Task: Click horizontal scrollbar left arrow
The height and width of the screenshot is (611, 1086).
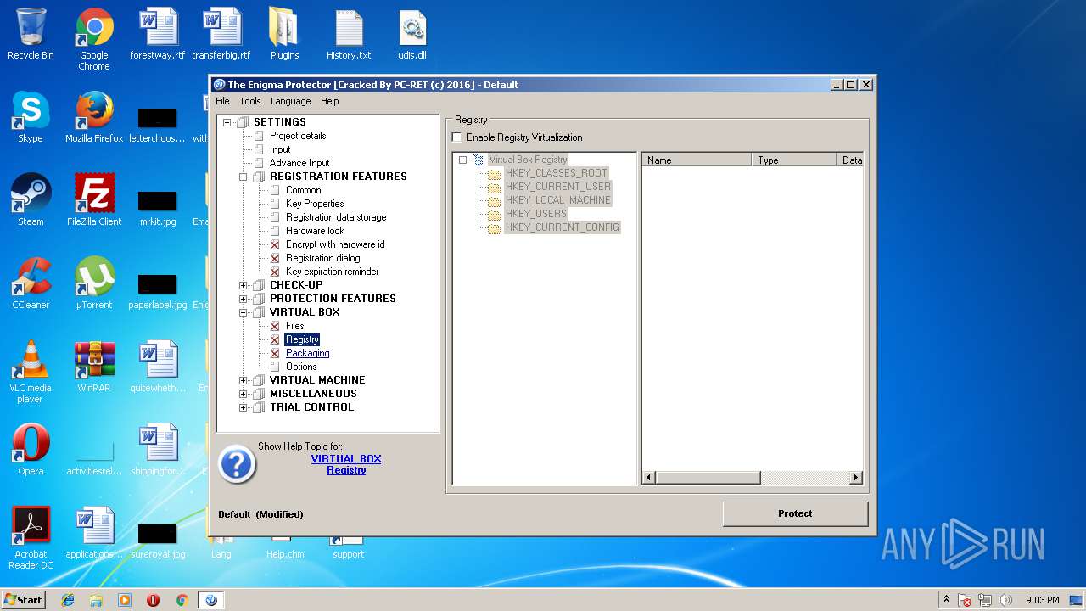Action: pyautogui.click(x=649, y=478)
